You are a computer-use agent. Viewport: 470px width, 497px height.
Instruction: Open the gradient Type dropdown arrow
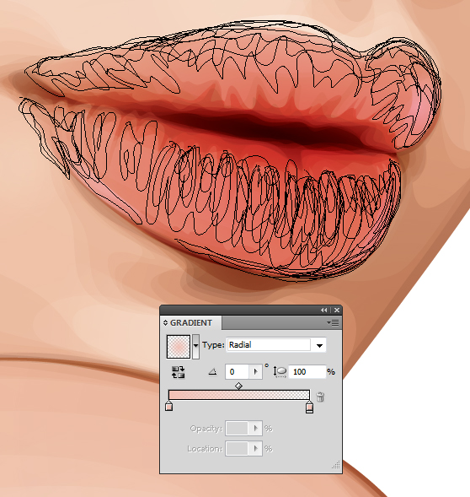tap(320, 345)
